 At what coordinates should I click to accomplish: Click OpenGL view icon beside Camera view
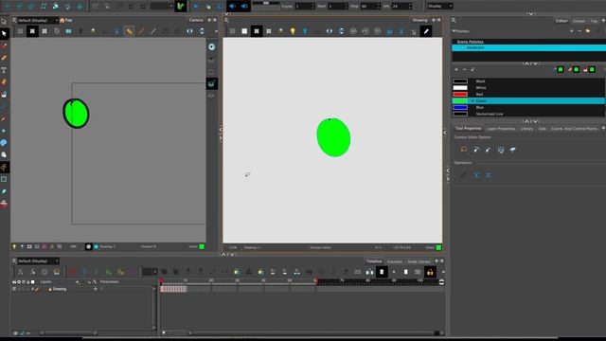click(211, 84)
